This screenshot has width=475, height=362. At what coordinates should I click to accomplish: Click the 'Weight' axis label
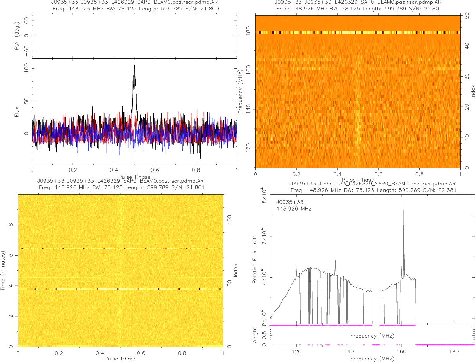[x=255, y=335]
